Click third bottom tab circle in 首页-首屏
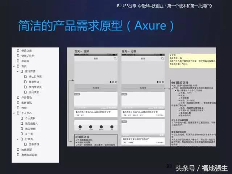 coord(101,127)
